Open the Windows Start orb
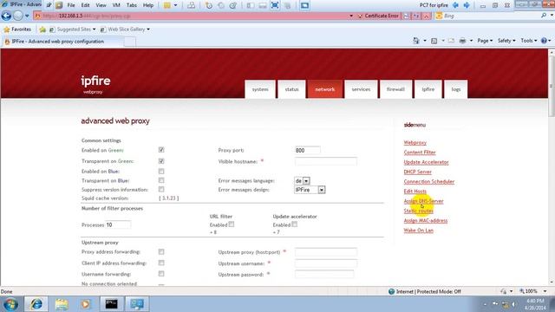This screenshot has width=555, height=312. pyautogui.click(x=10, y=304)
